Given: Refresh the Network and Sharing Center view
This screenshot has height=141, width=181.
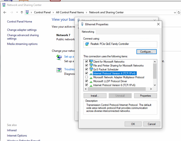Looking at the screenshot, I should 179,12.
